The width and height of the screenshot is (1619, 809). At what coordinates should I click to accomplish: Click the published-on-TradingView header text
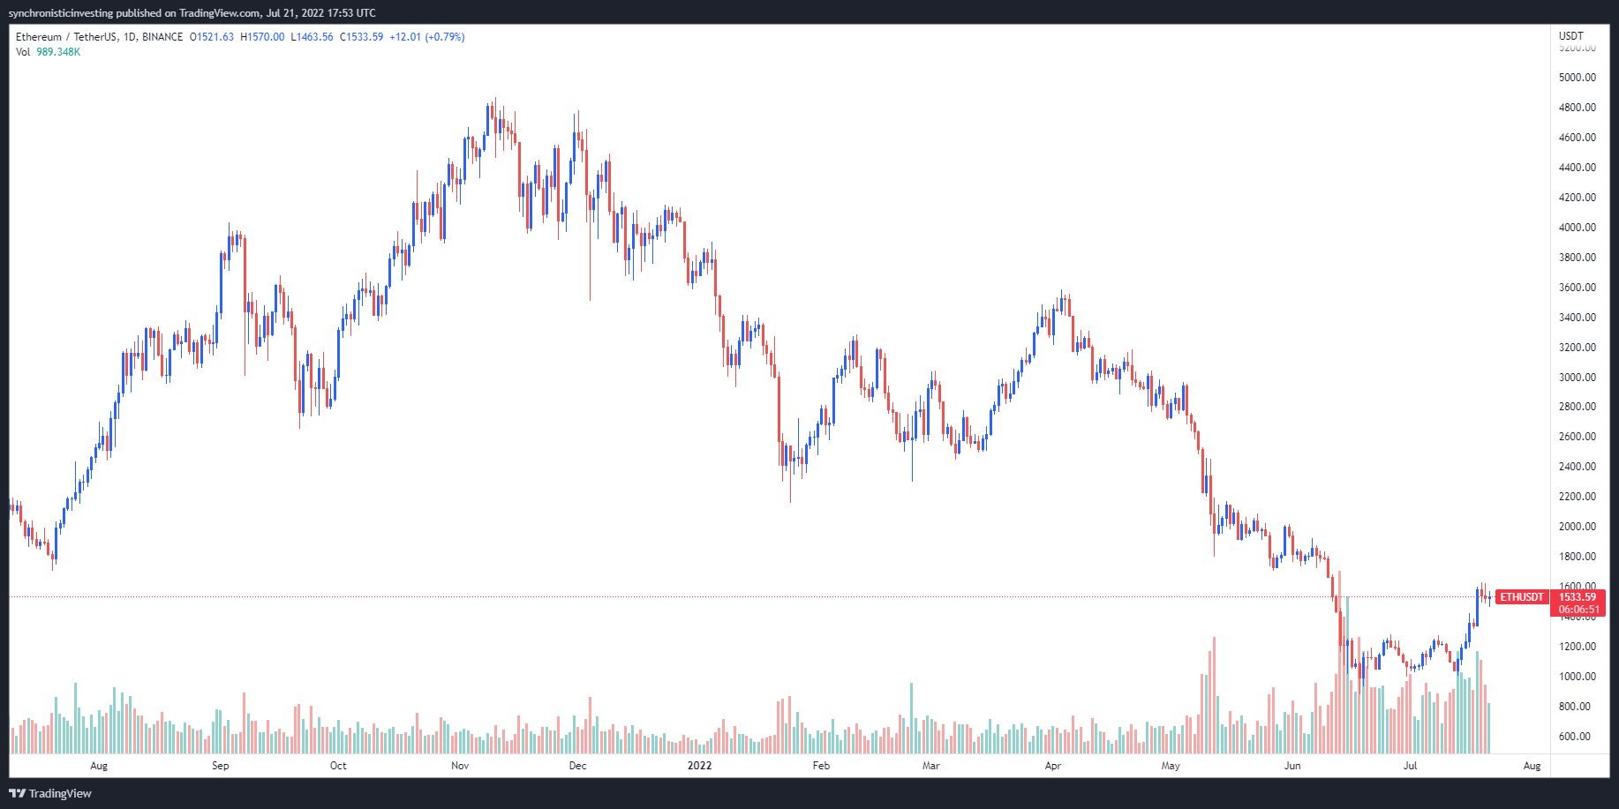[x=192, y=13]
